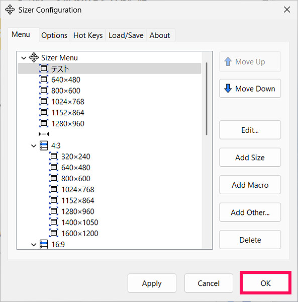Click the tree view vertical scrollbar thumb
Screen dimensions: 298x302
207,99
